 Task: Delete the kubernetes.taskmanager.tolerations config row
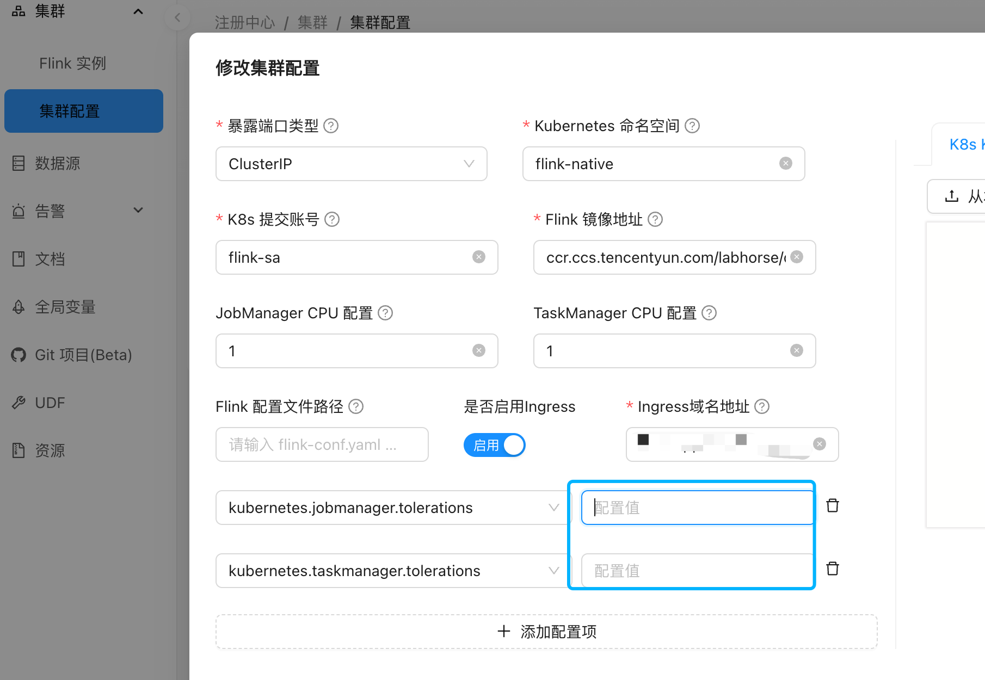tap(832, 569)
